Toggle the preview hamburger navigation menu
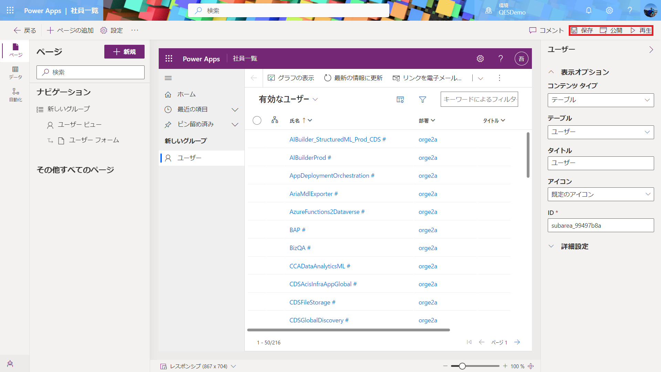 point(168,78)
